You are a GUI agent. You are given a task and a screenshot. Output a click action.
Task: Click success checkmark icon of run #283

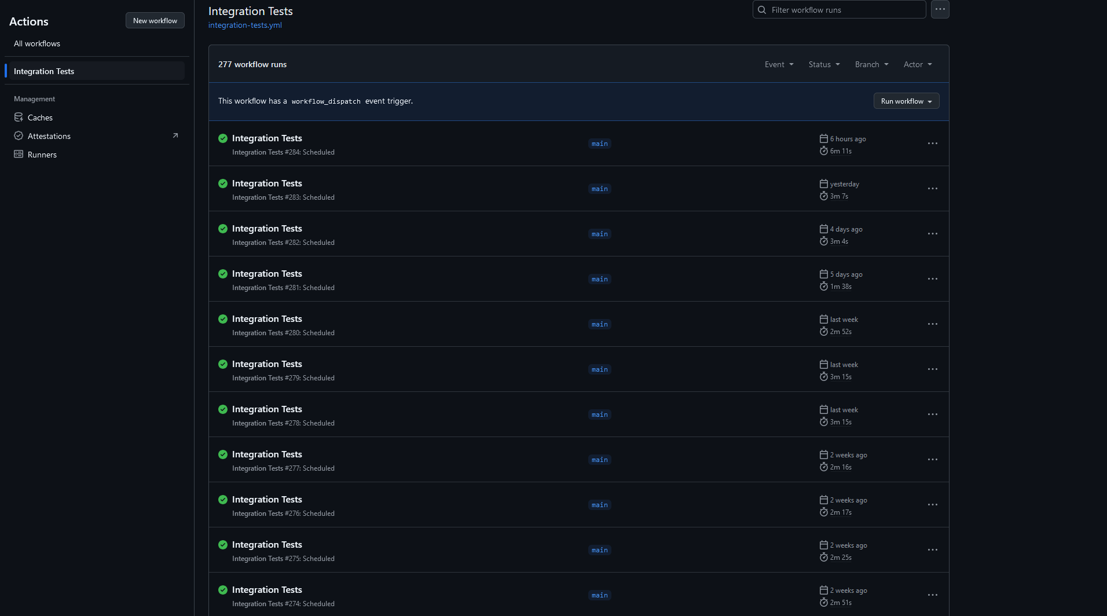(223, 184)
